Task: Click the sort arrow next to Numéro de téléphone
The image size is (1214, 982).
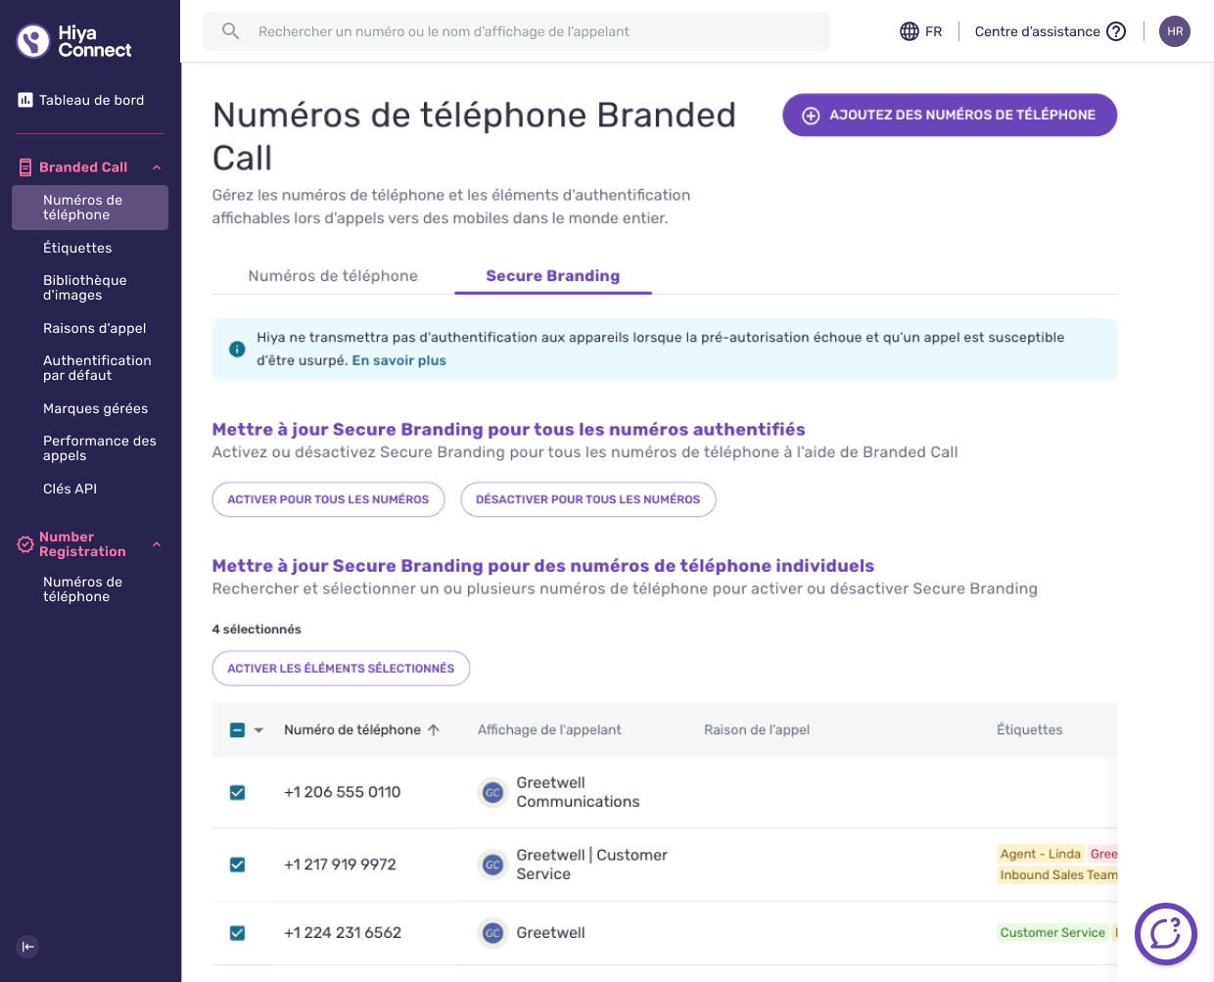Action: click(x=434, y=729)
